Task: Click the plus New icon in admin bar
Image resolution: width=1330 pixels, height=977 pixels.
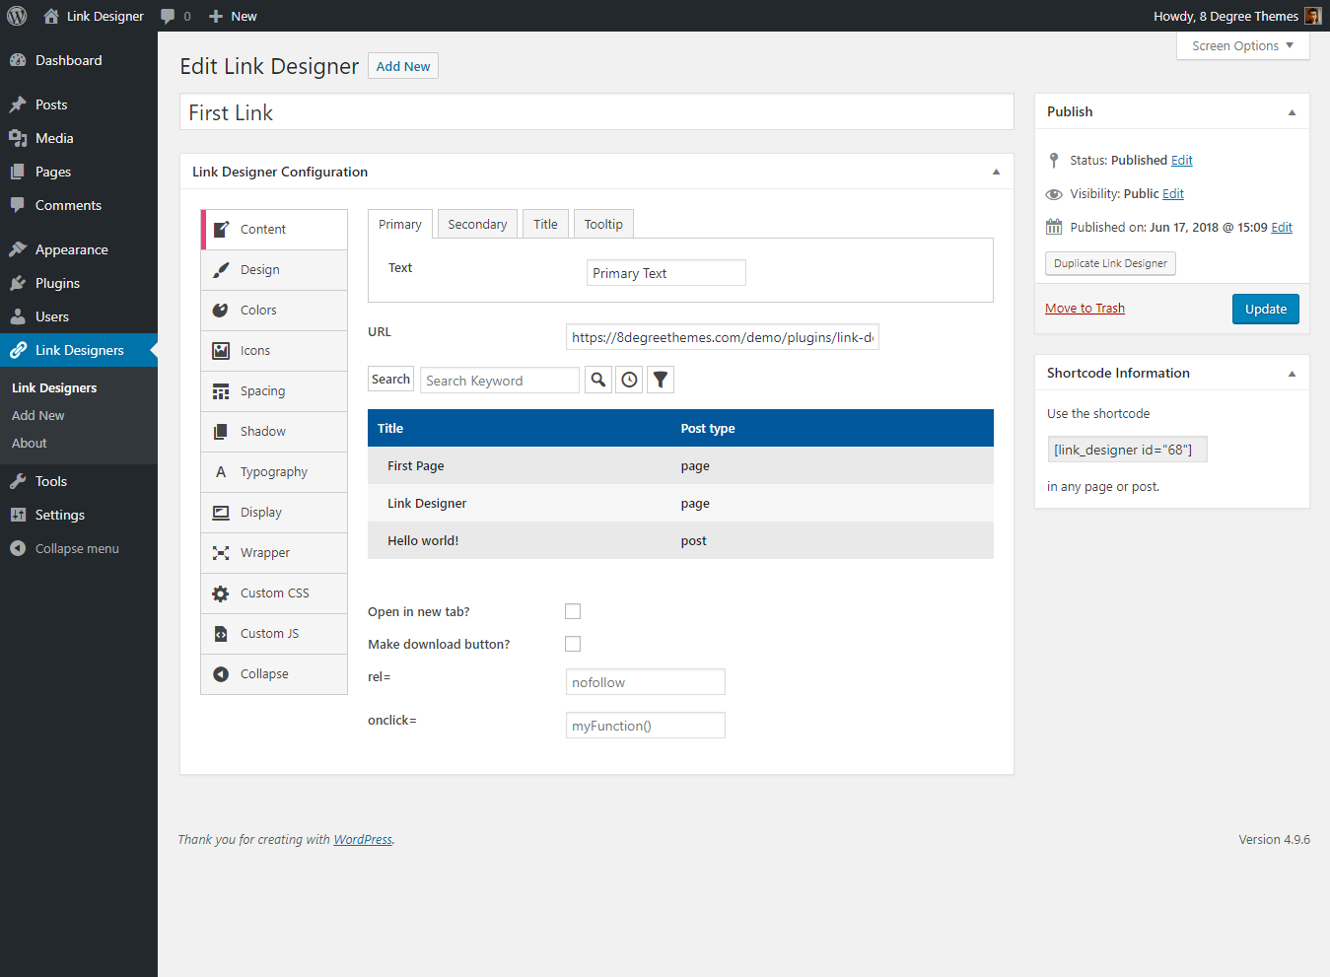Action: [x=216, y=17]
